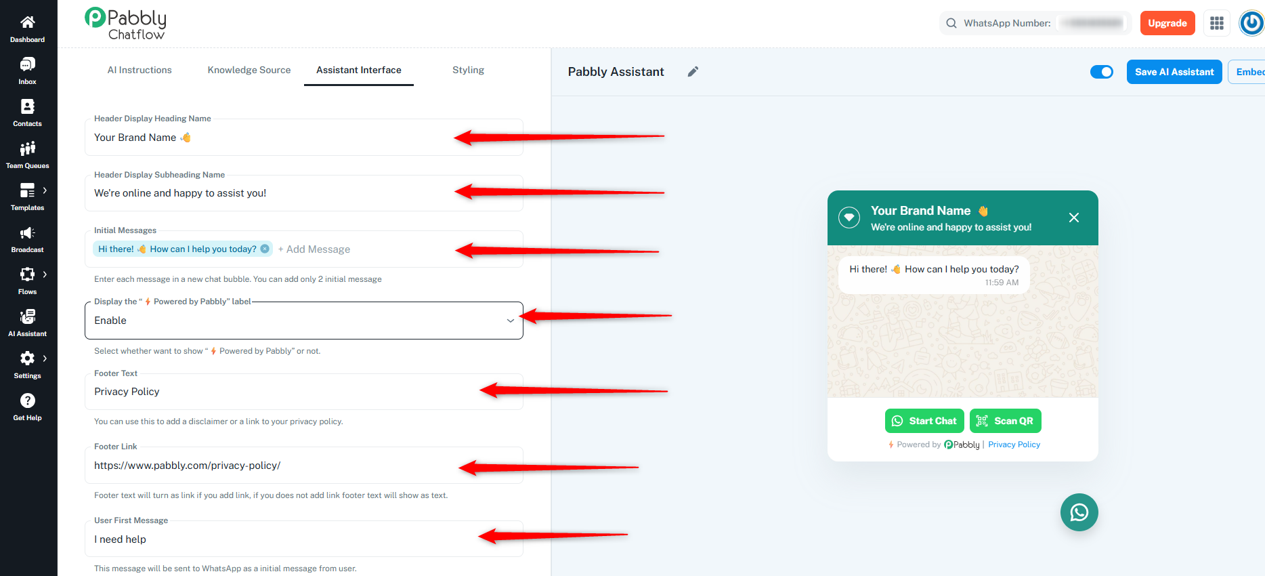The image size is (1265, 576).
Task: Click the Upgrade button
Action: click(x=1167, y=23)
